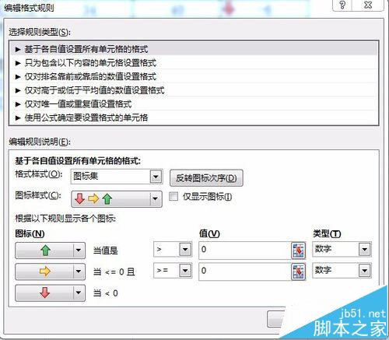The image size is (389, 340).
Task: Click 当 <= 0 且 condition text
Action: coord(114,272)
